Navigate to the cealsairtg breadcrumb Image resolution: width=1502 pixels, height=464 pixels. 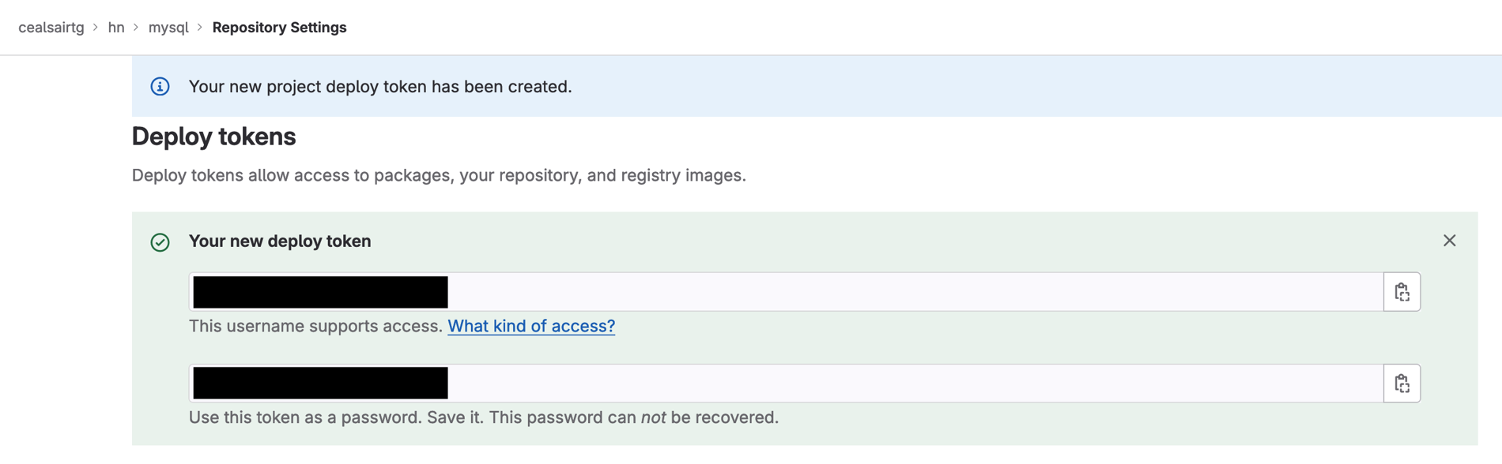[51, 27]
